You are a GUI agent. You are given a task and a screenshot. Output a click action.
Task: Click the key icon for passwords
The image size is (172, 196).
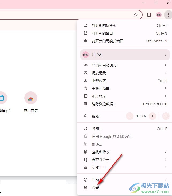(86, 65)
